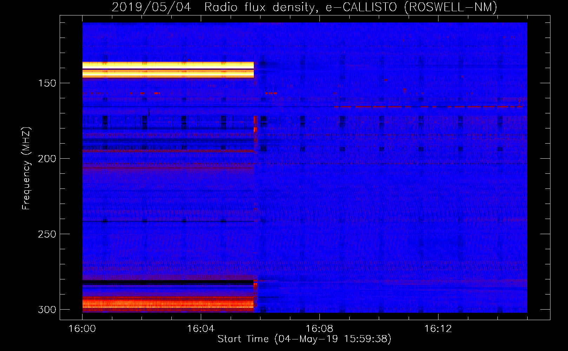The image size is (568, 351).
Task: Select the 200 frequency axis label
Action: pyautogui.click(x=47, y=159)
